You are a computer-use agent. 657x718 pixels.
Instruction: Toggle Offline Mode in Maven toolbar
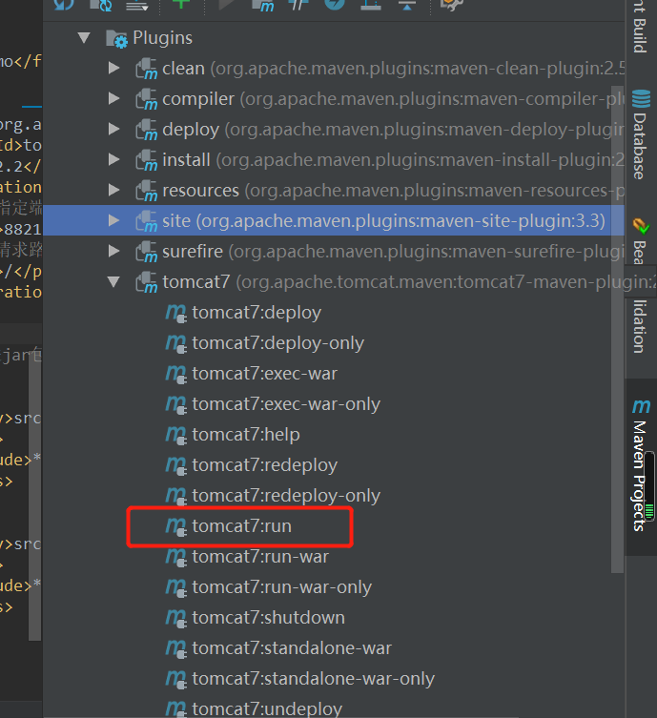click(298, 4)
